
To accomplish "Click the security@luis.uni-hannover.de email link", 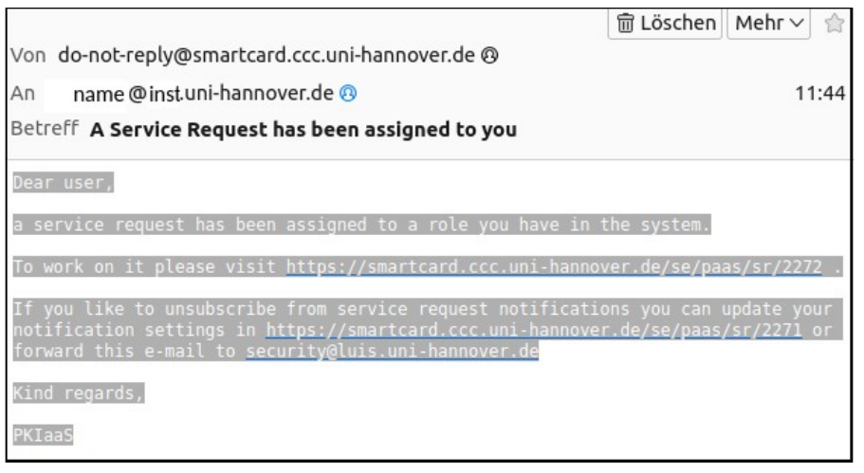I will pos(392,351).
